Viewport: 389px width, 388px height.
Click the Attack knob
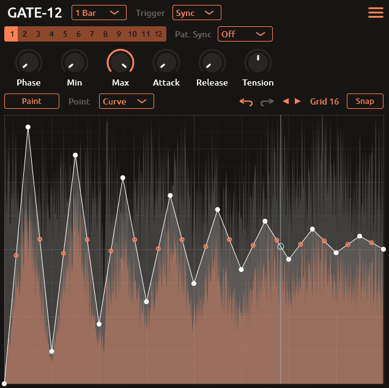point(166,62)
